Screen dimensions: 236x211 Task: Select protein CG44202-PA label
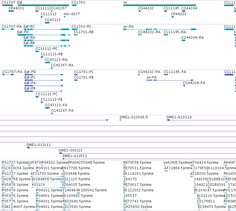point(149,72)
